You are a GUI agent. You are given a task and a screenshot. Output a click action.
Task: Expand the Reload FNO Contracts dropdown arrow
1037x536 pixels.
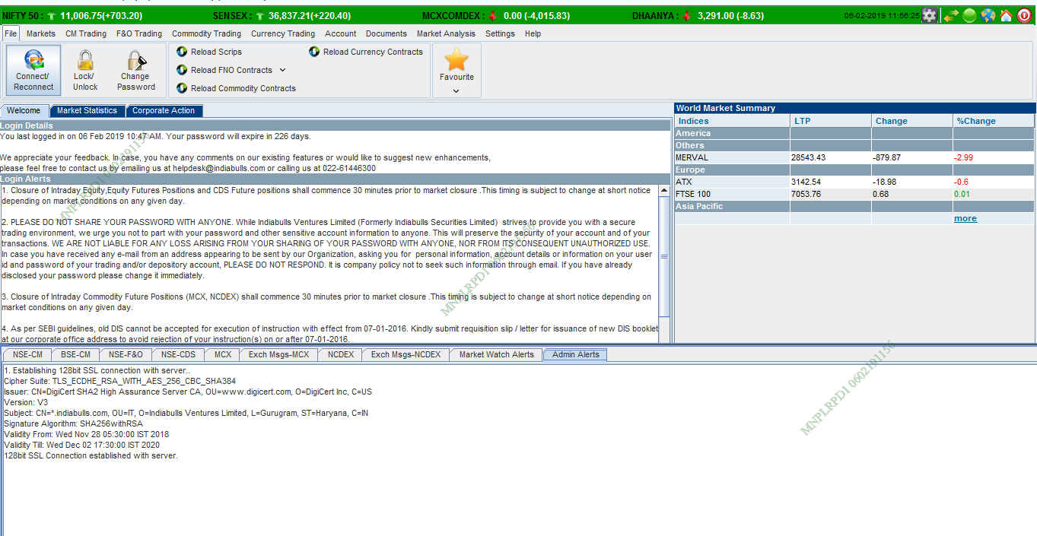(282, 70)
